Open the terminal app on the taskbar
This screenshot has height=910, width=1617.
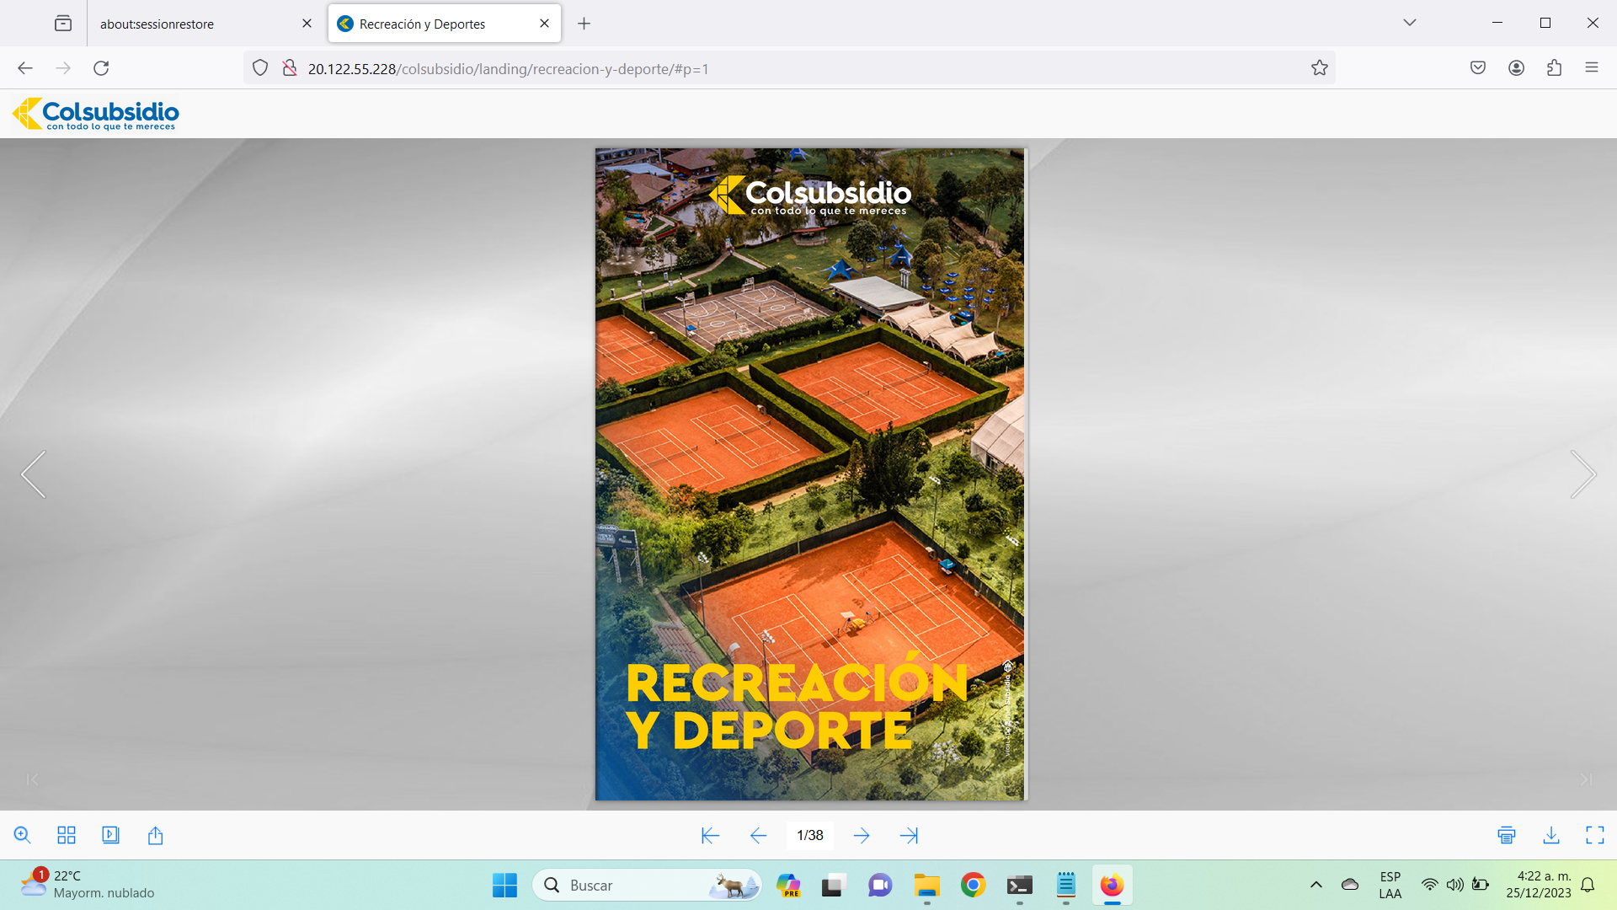click(x=1019, y=885)
